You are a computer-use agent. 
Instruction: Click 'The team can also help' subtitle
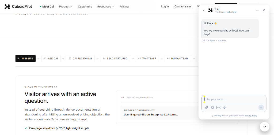pyautogui.click(x=226, y=12)
